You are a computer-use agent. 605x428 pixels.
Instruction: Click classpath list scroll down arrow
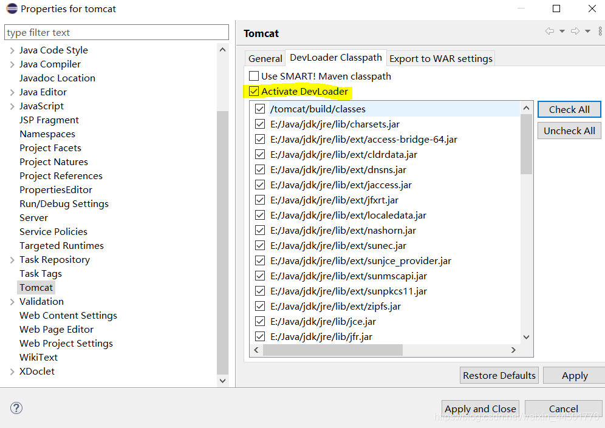click(x=526, y=337)
